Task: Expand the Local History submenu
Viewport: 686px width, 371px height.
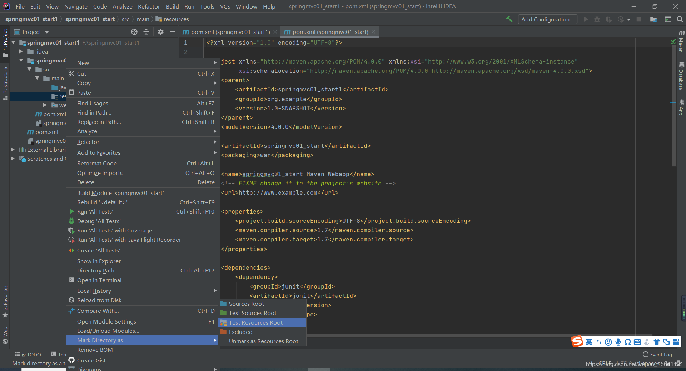Action: coord(143,291)
